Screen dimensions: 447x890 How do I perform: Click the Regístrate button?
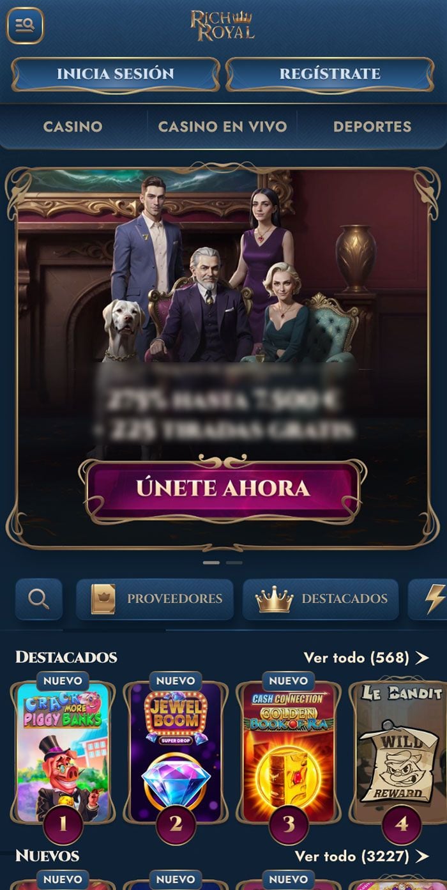point(330,74)
